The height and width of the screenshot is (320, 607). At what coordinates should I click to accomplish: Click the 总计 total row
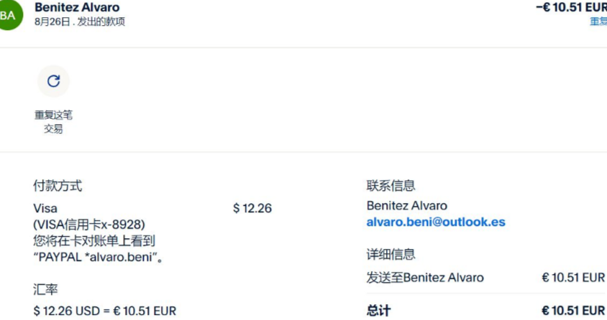[x=378, y=310]
